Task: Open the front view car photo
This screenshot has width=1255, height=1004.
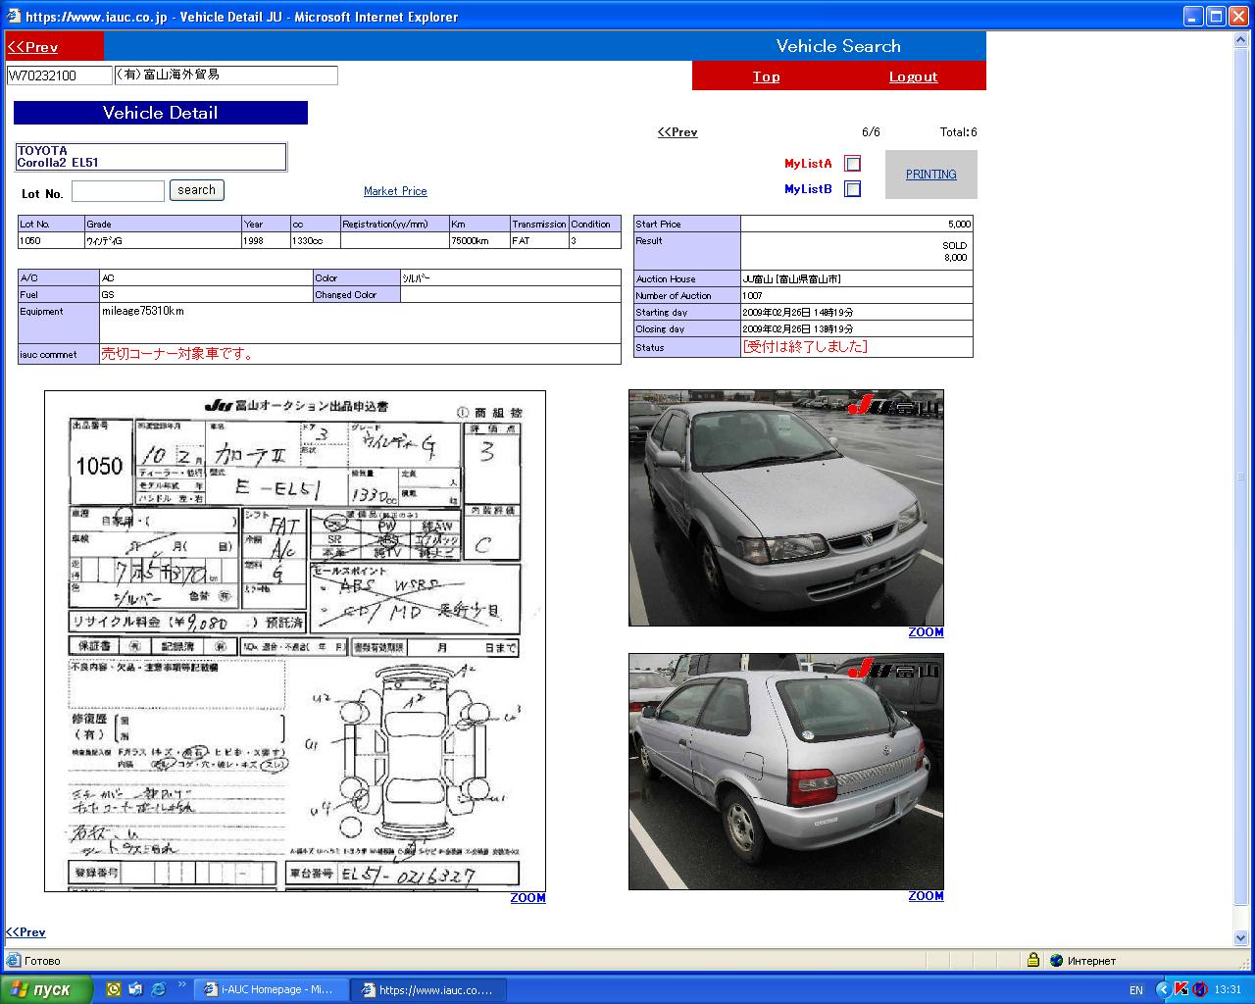Action: [786, 508]
